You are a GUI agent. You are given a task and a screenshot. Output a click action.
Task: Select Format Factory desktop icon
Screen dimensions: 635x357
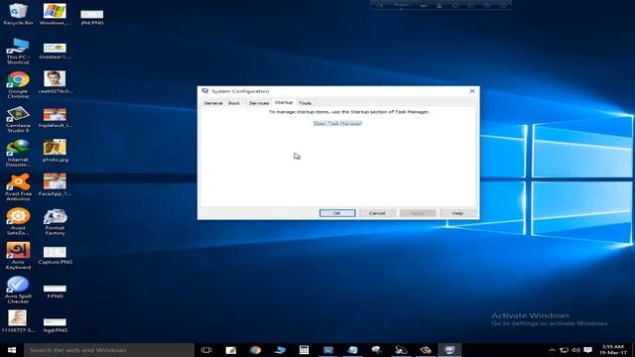[x=55, y=221]
